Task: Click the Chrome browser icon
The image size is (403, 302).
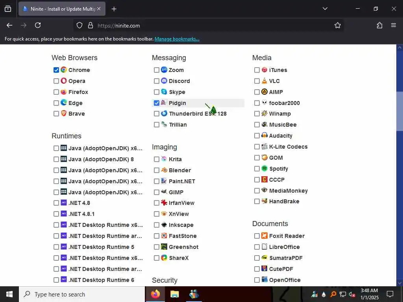Action: (x=64, y=70)
